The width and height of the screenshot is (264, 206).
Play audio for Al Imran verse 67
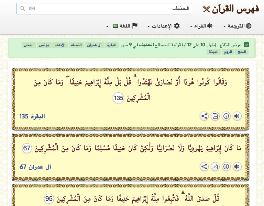pos(237,167)
